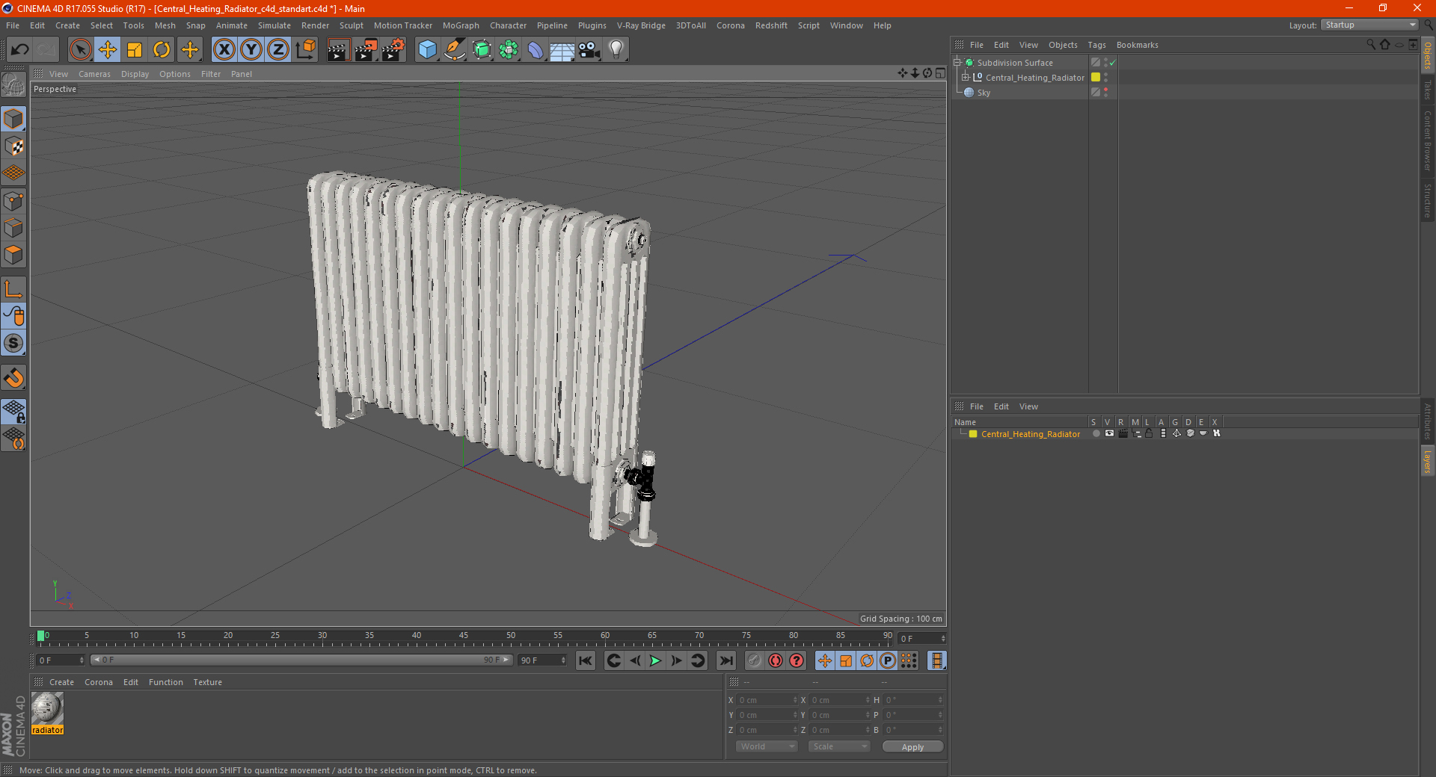
Task: Switch to Texture mode
Action: coord(13,146)
